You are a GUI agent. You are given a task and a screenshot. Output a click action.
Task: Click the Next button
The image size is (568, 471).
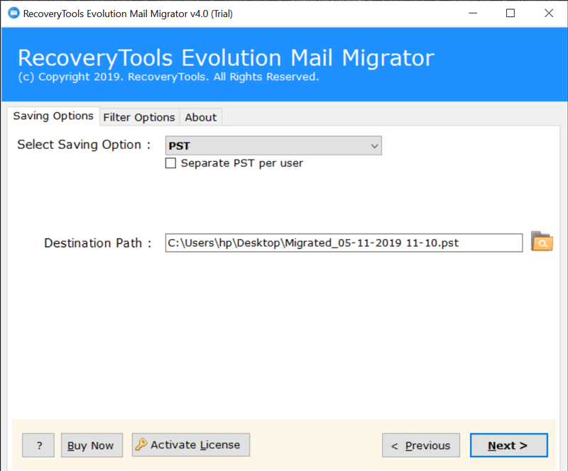509,445
